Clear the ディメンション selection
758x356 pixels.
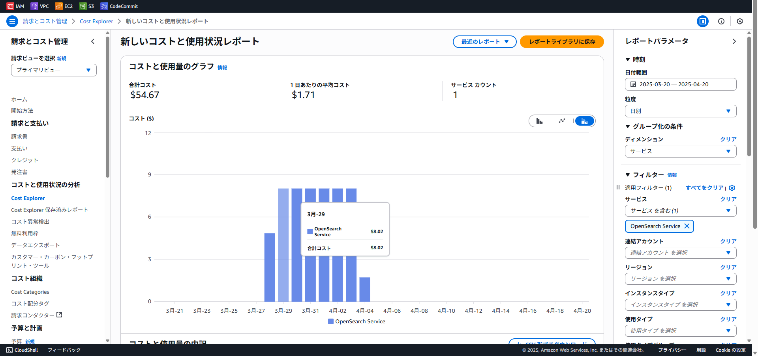point(728,139)
